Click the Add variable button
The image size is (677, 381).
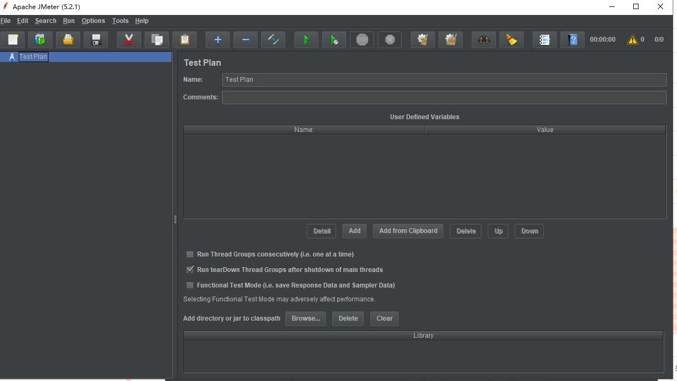(x=355, y=231)
